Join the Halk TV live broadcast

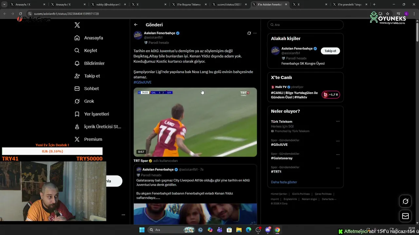tap(294, 95)
